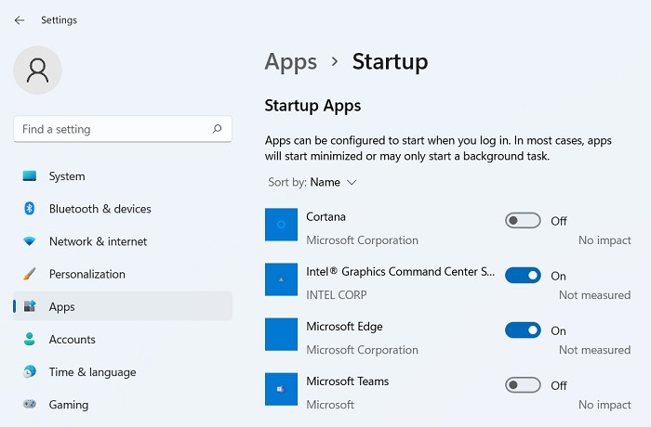Image resolution: width=651 pixels, height=427 pixels.
Task: Turn off Microsoft Edge startup toggle
Action: pos(523,330)
